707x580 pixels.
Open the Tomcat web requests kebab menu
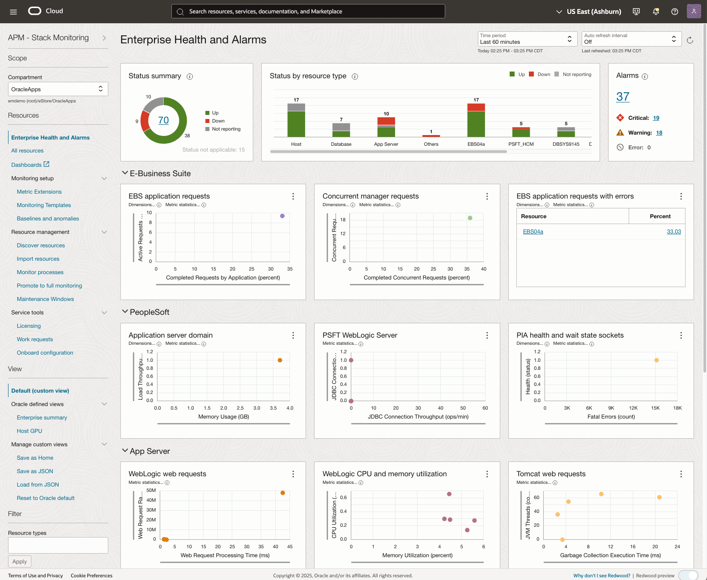click(681, 474)
